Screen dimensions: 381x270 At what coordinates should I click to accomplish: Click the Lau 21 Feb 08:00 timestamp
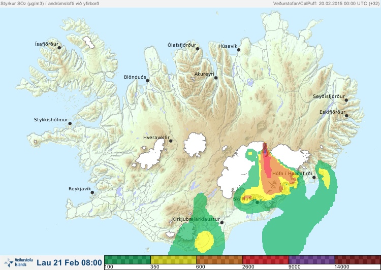pyautogui.click(x=69, y=262)
